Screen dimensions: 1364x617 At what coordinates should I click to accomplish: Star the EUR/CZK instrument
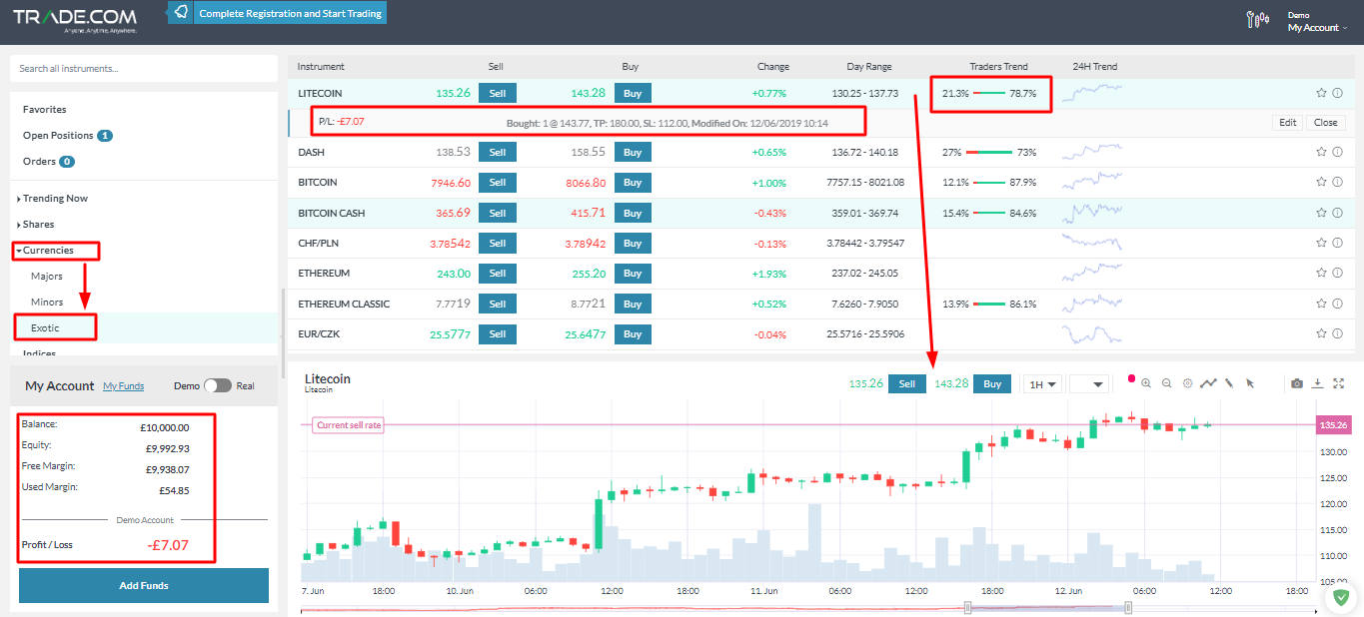pyautogui.click(x=1321, y=333)
